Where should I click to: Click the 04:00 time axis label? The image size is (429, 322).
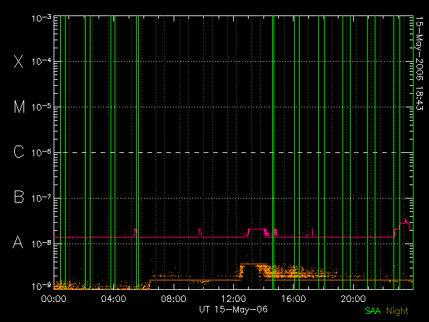click(113, 299)
